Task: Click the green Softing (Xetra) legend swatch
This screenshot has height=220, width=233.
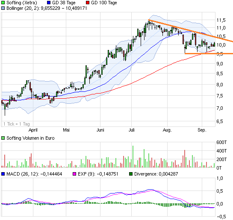Action: click(x=3, y=3)
